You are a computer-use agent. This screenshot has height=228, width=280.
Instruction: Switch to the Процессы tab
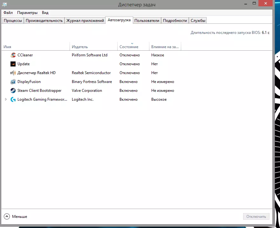point(13,21)
